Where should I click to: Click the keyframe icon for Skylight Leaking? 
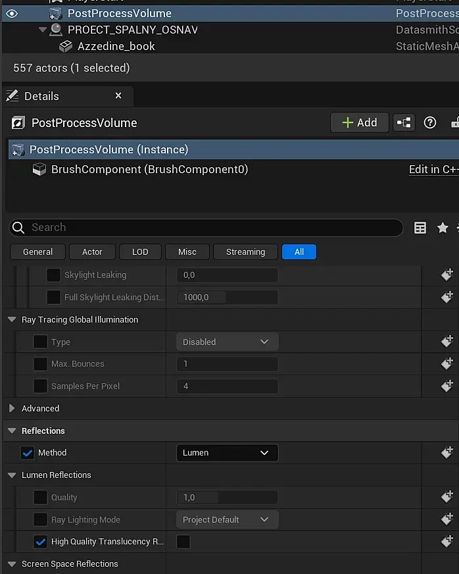[x=447, y=275]
